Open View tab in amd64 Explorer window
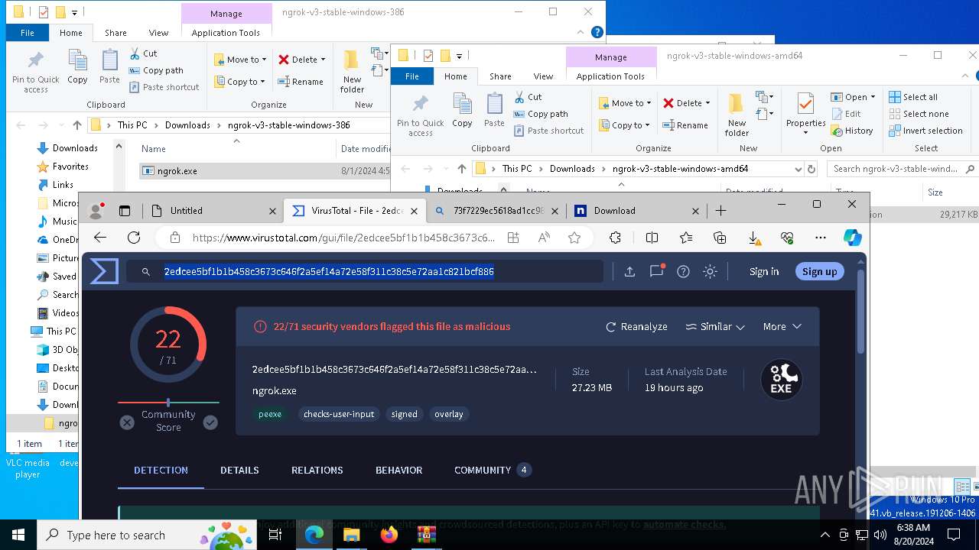 pos(543,76)
